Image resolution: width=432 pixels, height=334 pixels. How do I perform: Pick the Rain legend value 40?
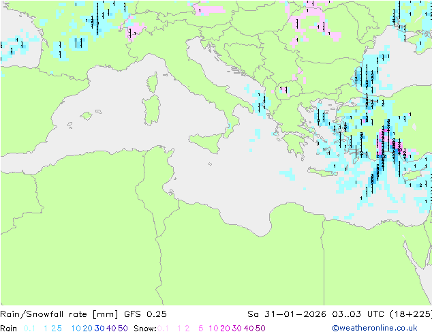tap(111, 329)
